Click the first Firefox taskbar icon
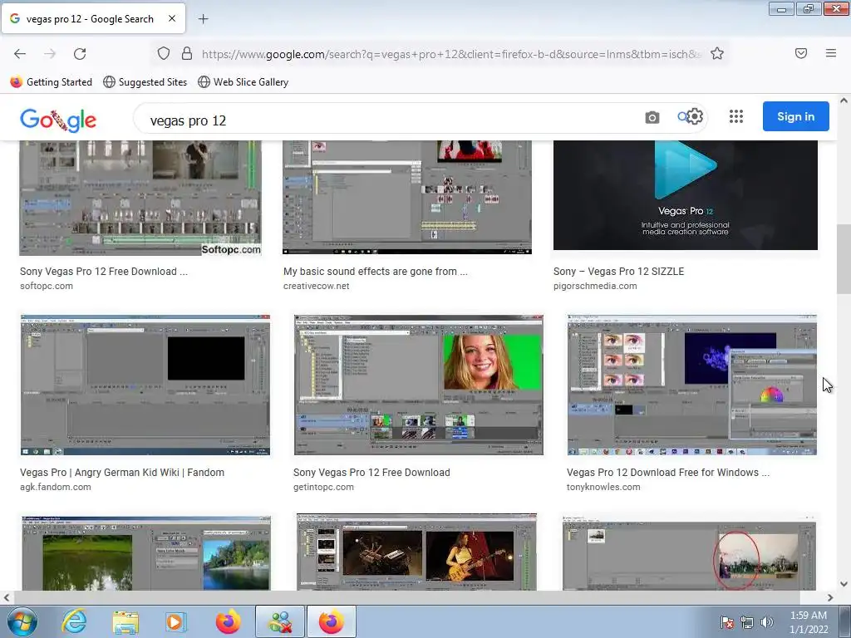Screen dimensions: 851x638 (x=228, y=621)
